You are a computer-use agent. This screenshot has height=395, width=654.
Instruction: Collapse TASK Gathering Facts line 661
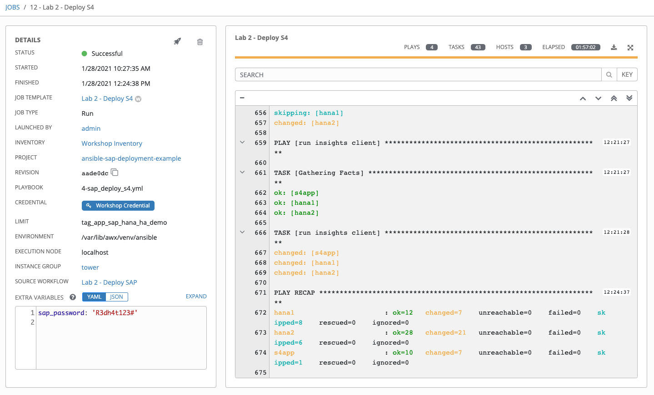242,173
